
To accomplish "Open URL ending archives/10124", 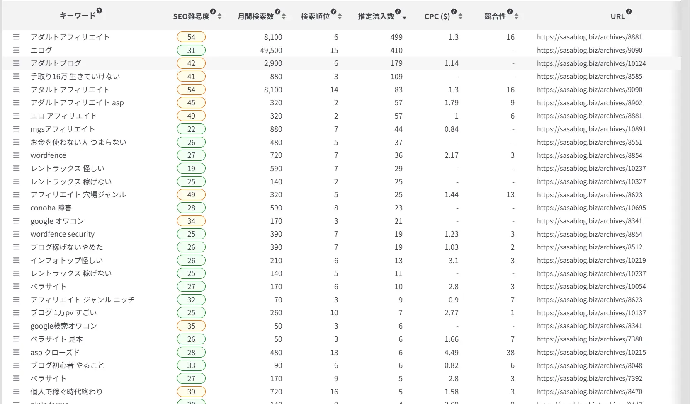I will tap(591, 63).
